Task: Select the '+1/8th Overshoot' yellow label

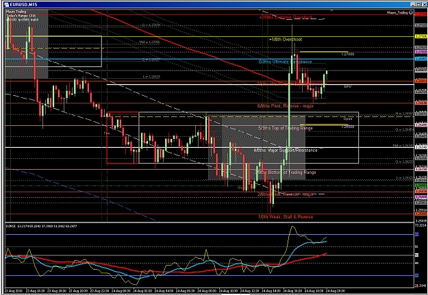Action: pyautogui.click(x=286, y=40)
